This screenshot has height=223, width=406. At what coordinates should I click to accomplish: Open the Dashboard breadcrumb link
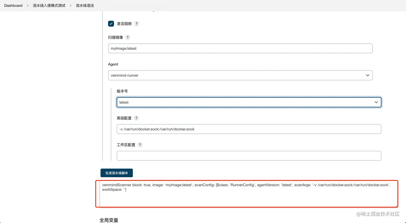pyautogui.click(x=13, y=5)
